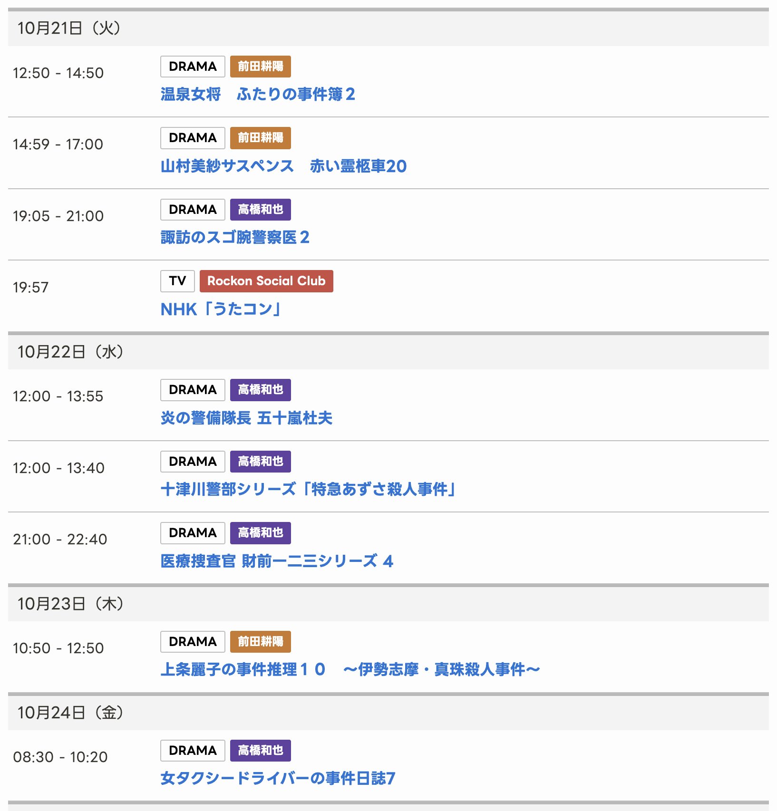Viewport: 777px width, 811px height.
Task: Open 山村美紗サスペンス 赤い霊柩車20 link
Action: (x=283, y=166)
